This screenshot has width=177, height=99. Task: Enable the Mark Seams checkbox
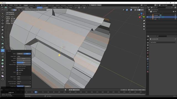coord(17,72)
